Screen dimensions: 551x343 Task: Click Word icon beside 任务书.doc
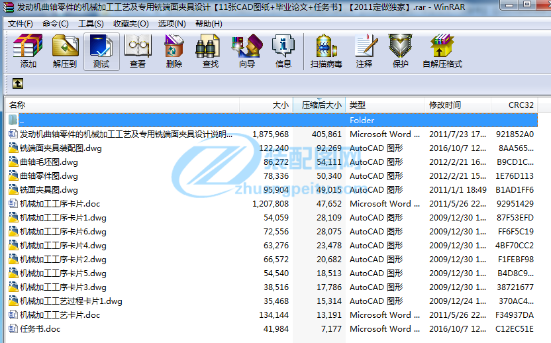coord(13,328)
